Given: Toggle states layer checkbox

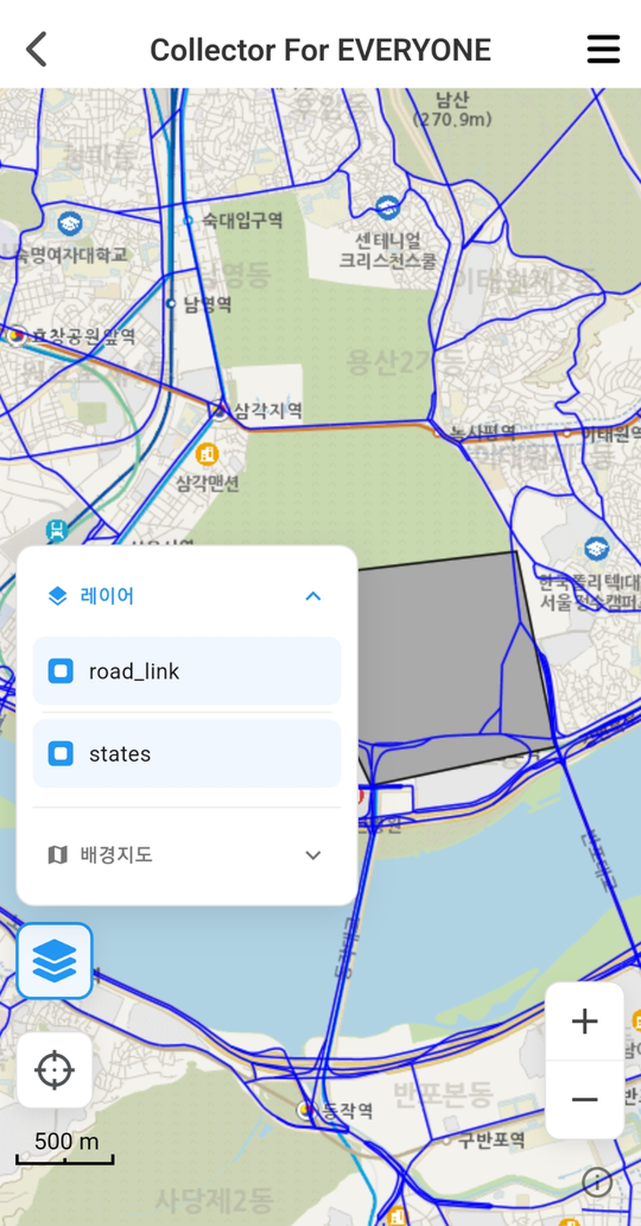Looking at the screenshot, I should [x=61, y=754].
